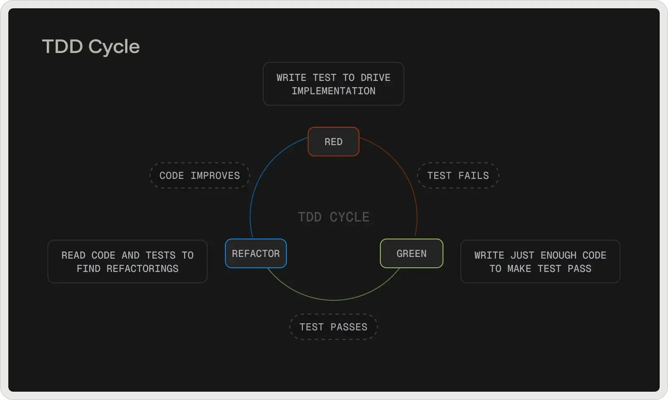Click FIND REFACTORINGS text in the left box
This screenshot has height=400, width=668.
(127, 269)
